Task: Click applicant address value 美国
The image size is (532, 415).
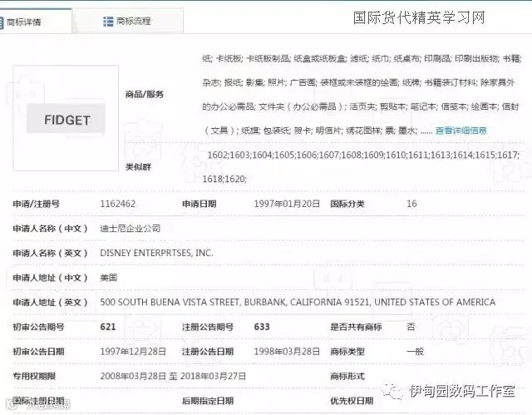Action: coord(109,278)
